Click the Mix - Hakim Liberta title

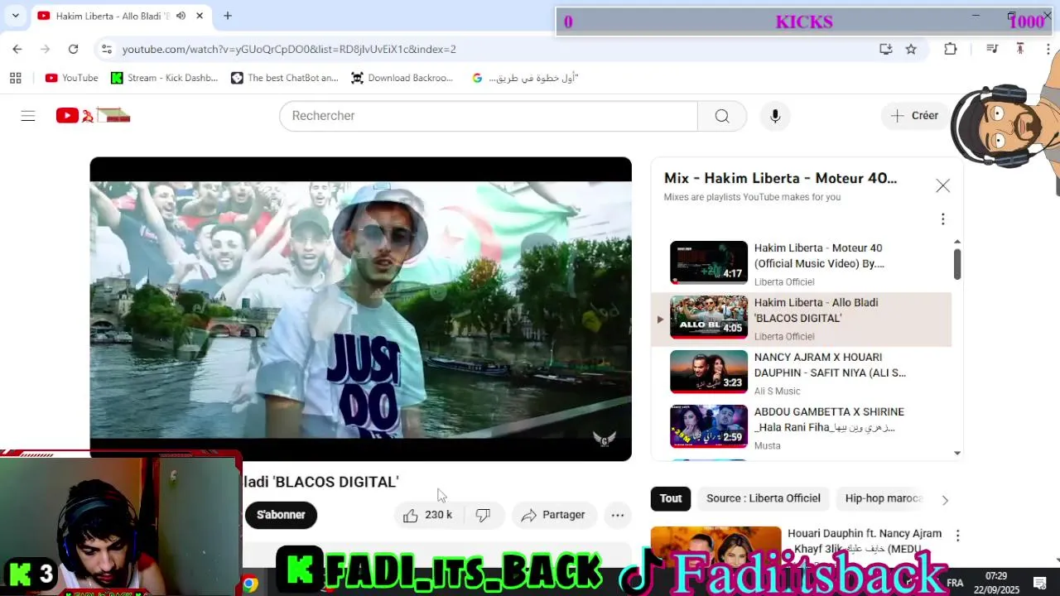[x=780, y=178]
